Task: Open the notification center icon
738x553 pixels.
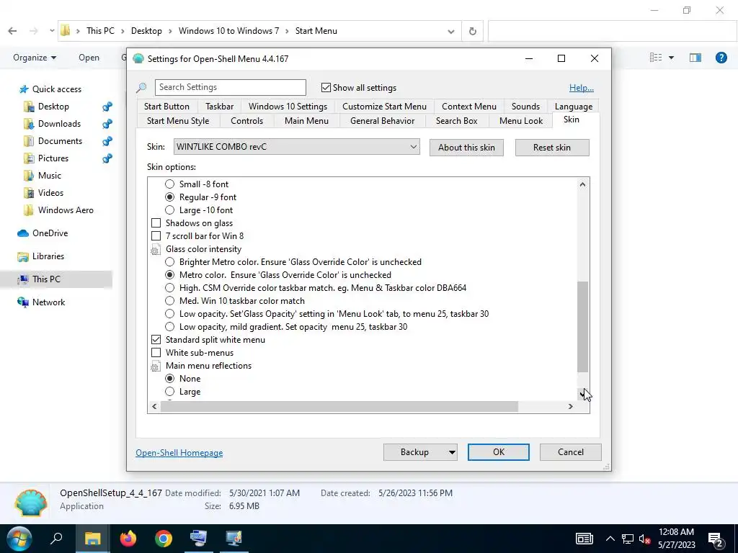Action: point(716,539)
